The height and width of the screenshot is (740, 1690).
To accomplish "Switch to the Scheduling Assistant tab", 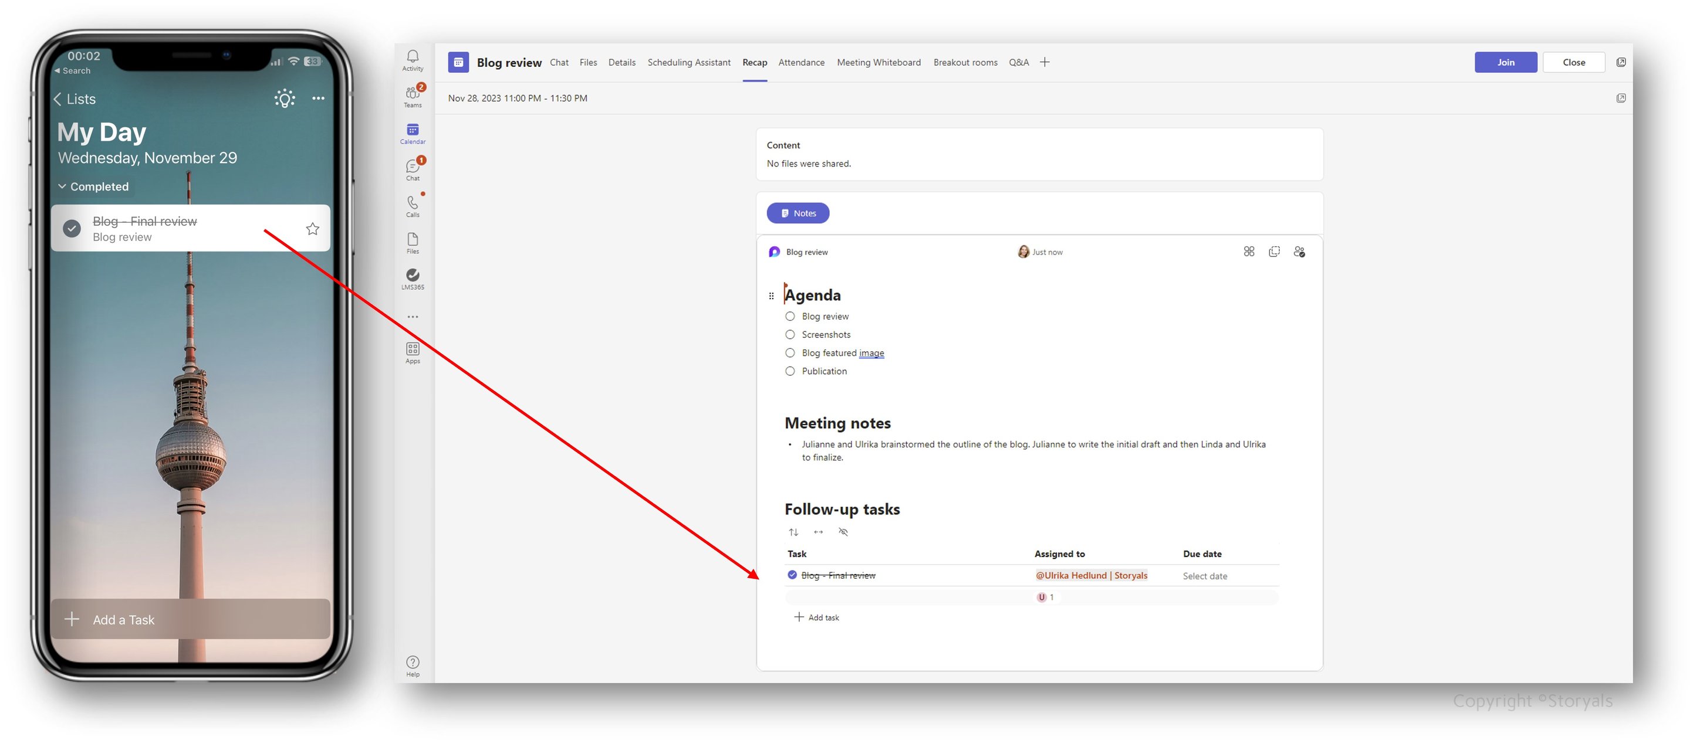I will [x=688, y=62].
